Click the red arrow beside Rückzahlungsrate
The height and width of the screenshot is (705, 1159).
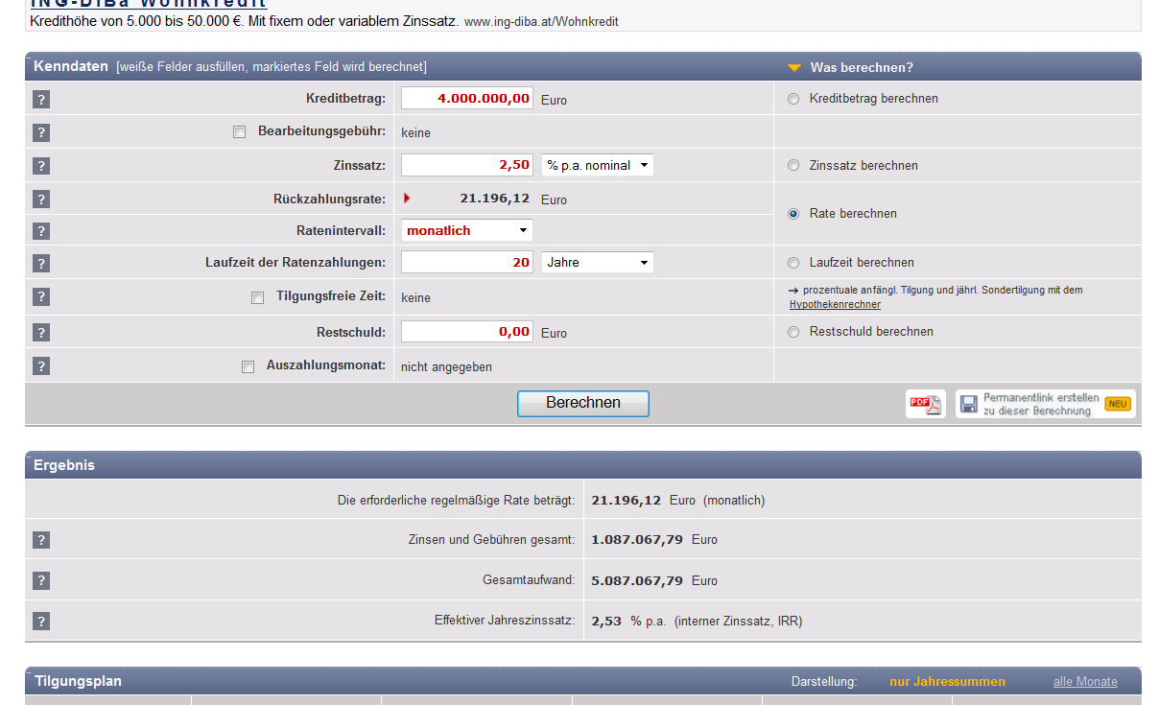click(x=405, y=198)
